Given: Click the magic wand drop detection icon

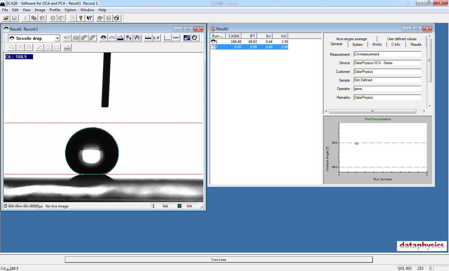Looking at the screenshot, I should (137, 38).
